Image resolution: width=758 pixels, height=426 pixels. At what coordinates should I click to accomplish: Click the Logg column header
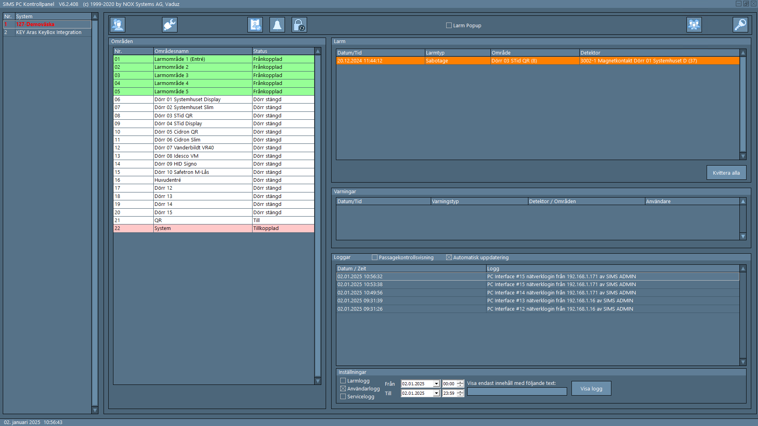point(613,269)
